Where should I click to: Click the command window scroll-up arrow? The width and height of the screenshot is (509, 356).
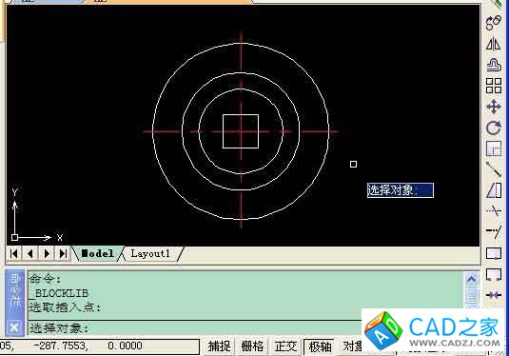[x=471, y=279]
